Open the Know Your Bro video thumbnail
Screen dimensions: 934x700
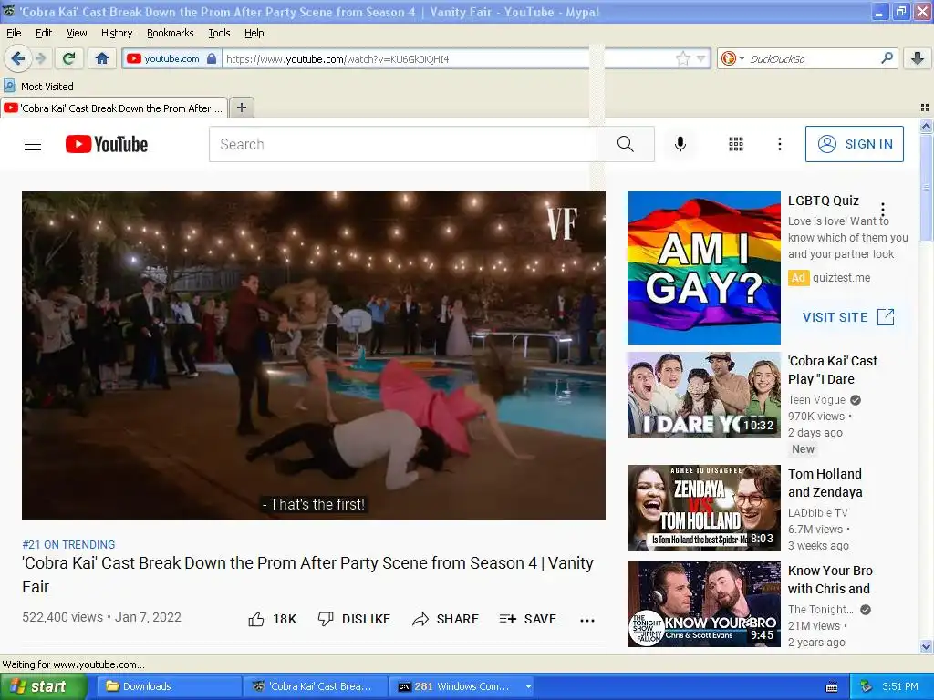click(704, 604)
